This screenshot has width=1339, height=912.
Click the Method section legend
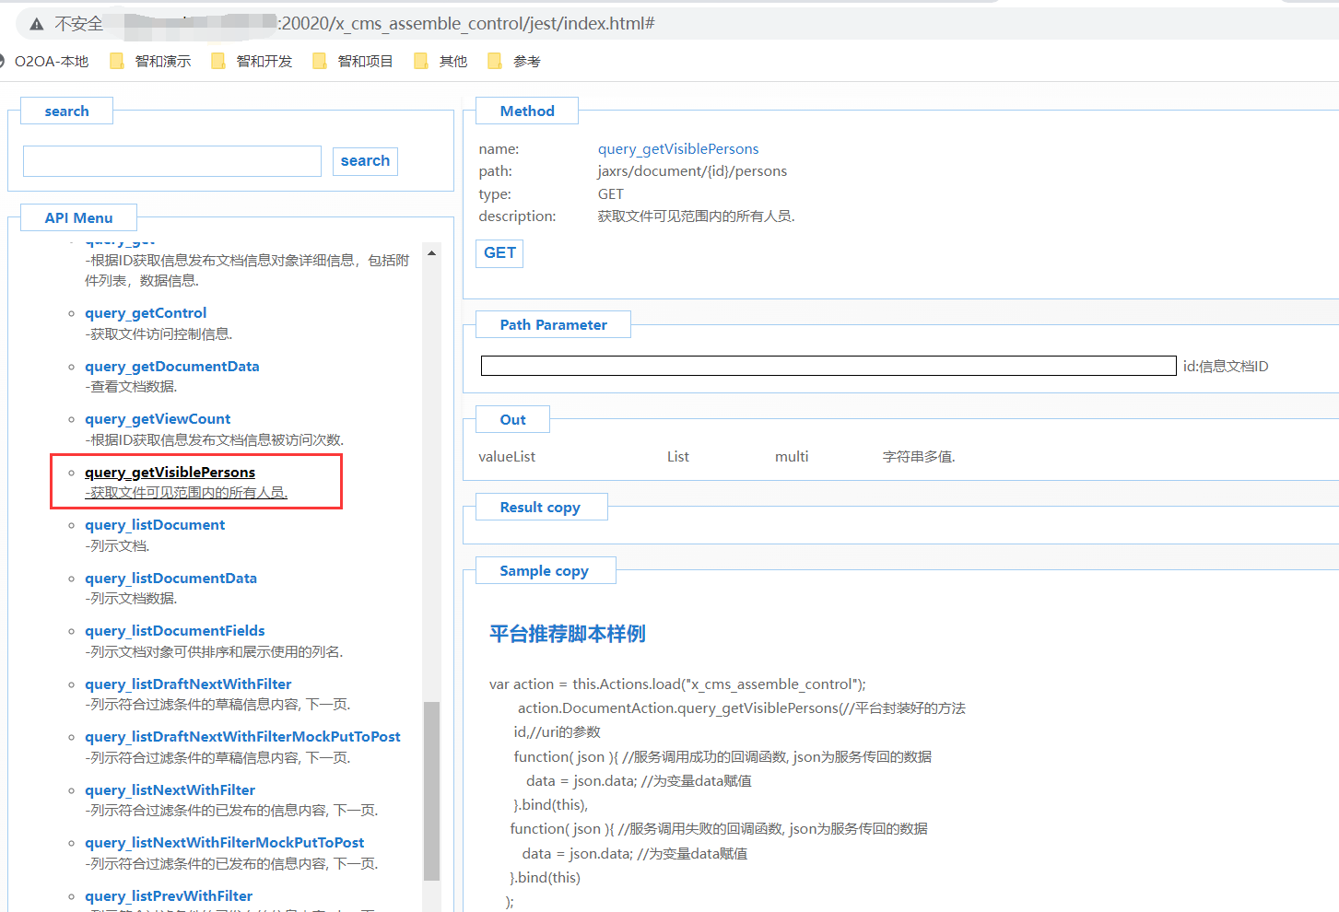coord(527,111)
